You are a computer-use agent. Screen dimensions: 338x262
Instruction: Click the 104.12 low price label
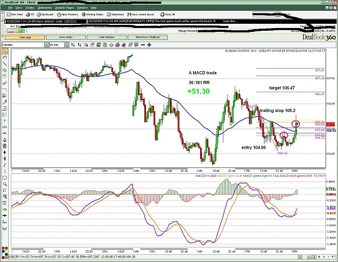pyautogui.click(x=282, y=153)
